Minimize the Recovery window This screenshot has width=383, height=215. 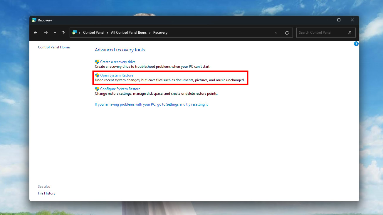326,20
